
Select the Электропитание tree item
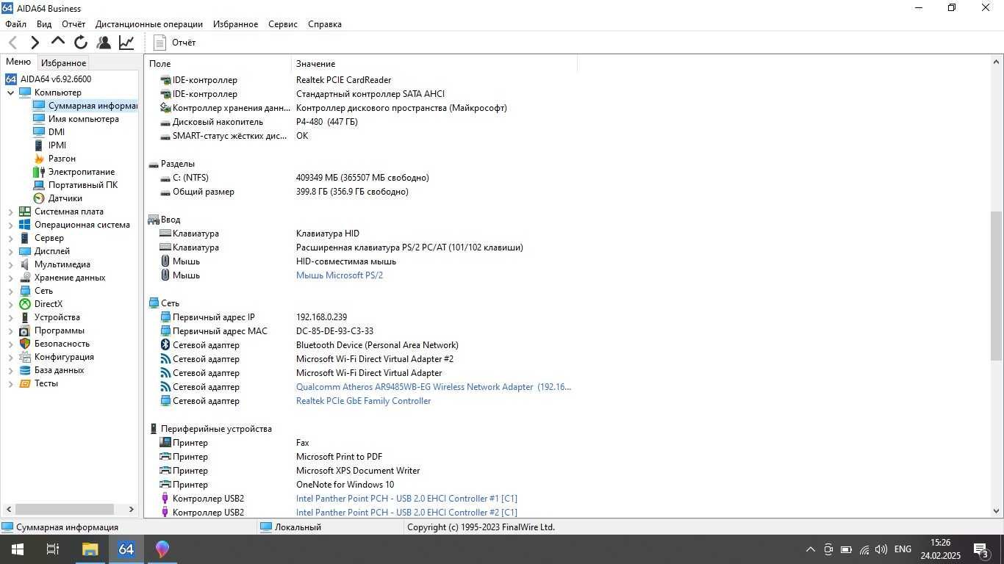point(82,172)
